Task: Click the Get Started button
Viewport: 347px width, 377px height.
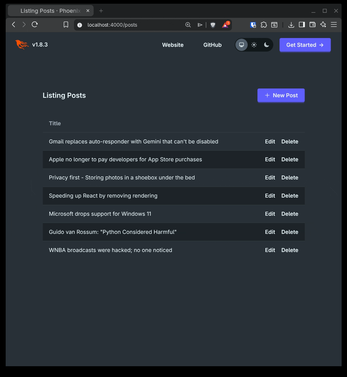Action: click(305, 45)
